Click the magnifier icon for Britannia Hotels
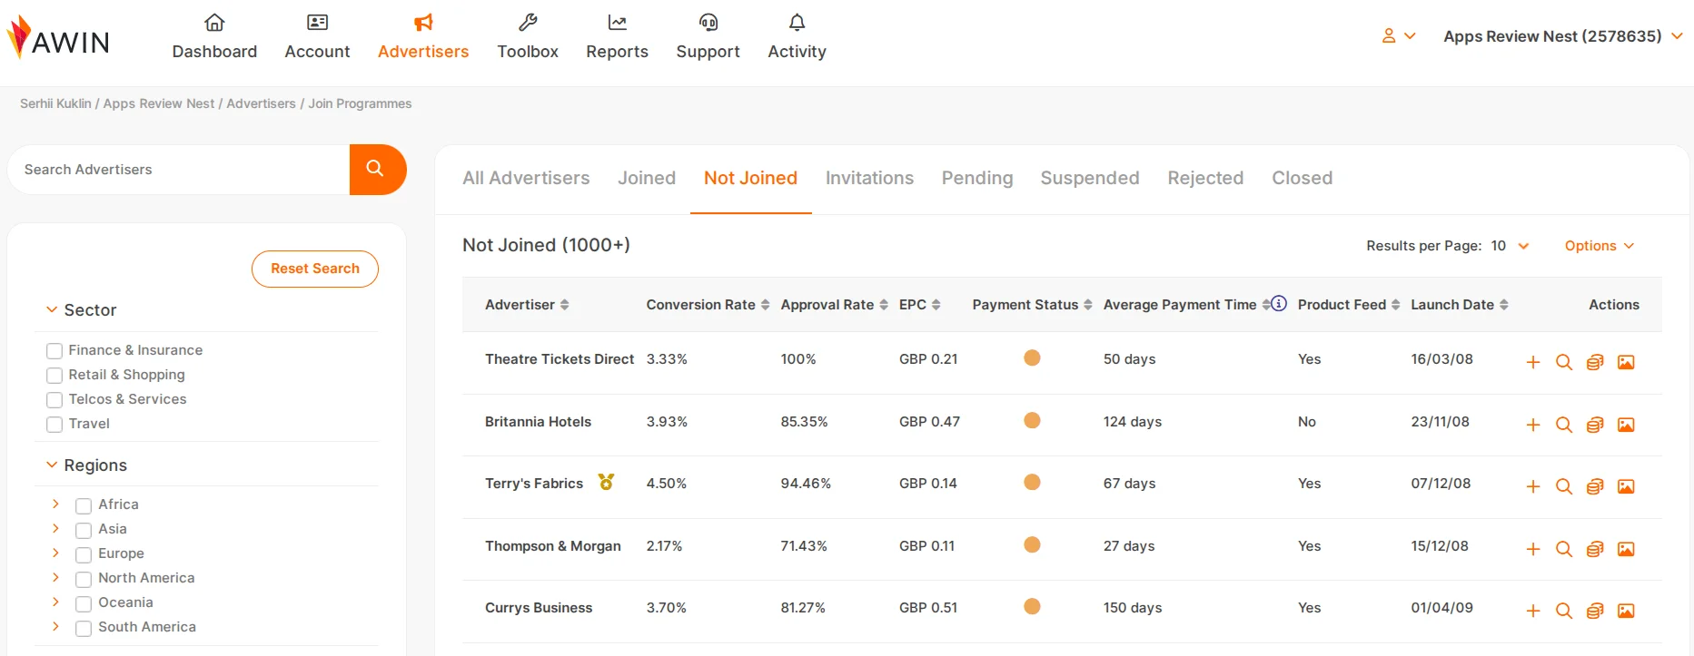Viewport: 1694px width, 656px height. click(x=1564, y=425)
